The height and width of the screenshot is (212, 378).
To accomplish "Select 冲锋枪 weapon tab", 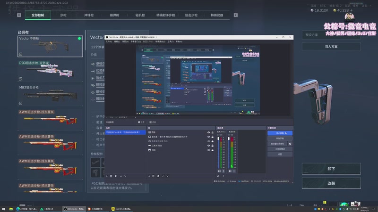I will click(x=89, y=15).
